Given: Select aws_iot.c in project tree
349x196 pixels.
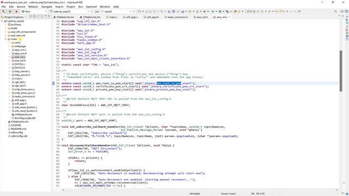Looking at the screenshot, I should point(20,57).
